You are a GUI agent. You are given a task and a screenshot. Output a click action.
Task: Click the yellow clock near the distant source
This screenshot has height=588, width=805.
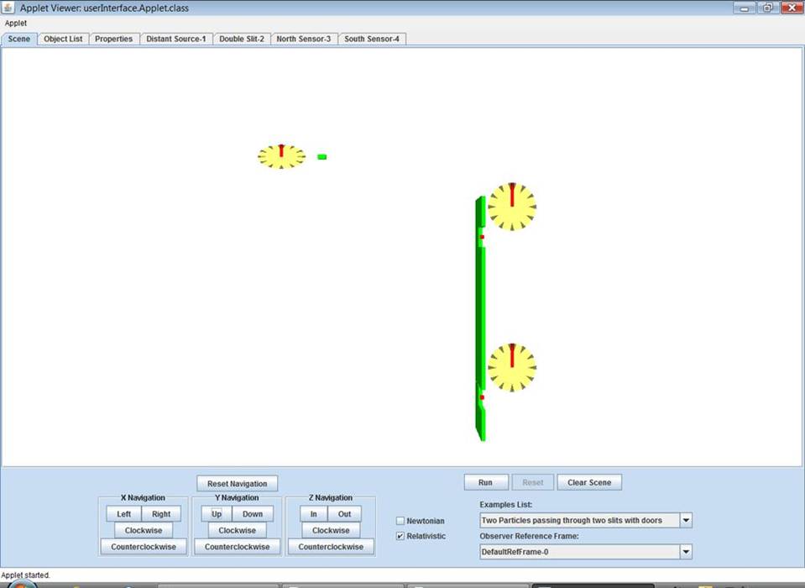coord(281,156)
